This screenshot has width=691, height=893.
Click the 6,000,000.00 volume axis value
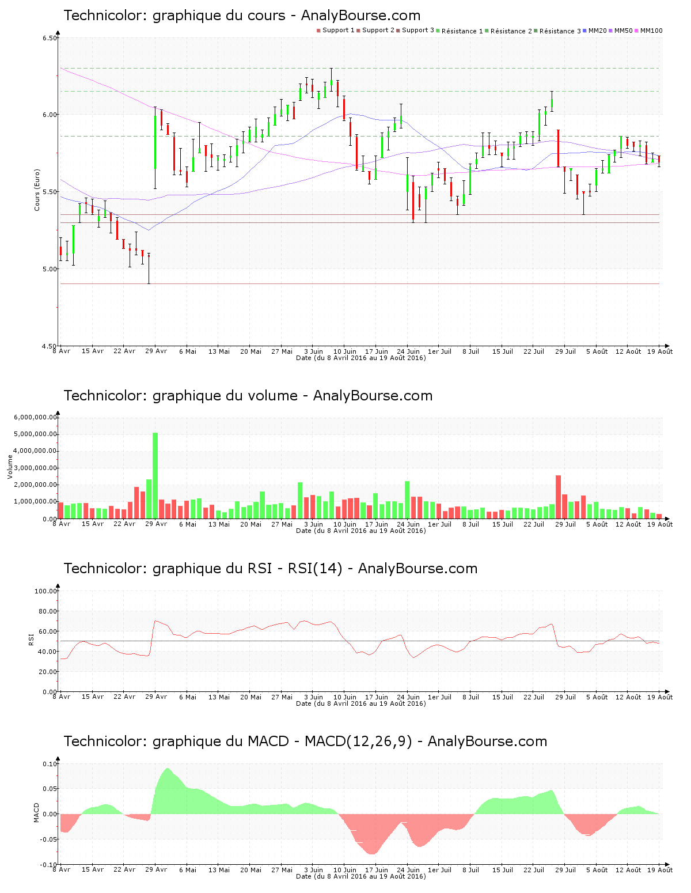point(36,417)
